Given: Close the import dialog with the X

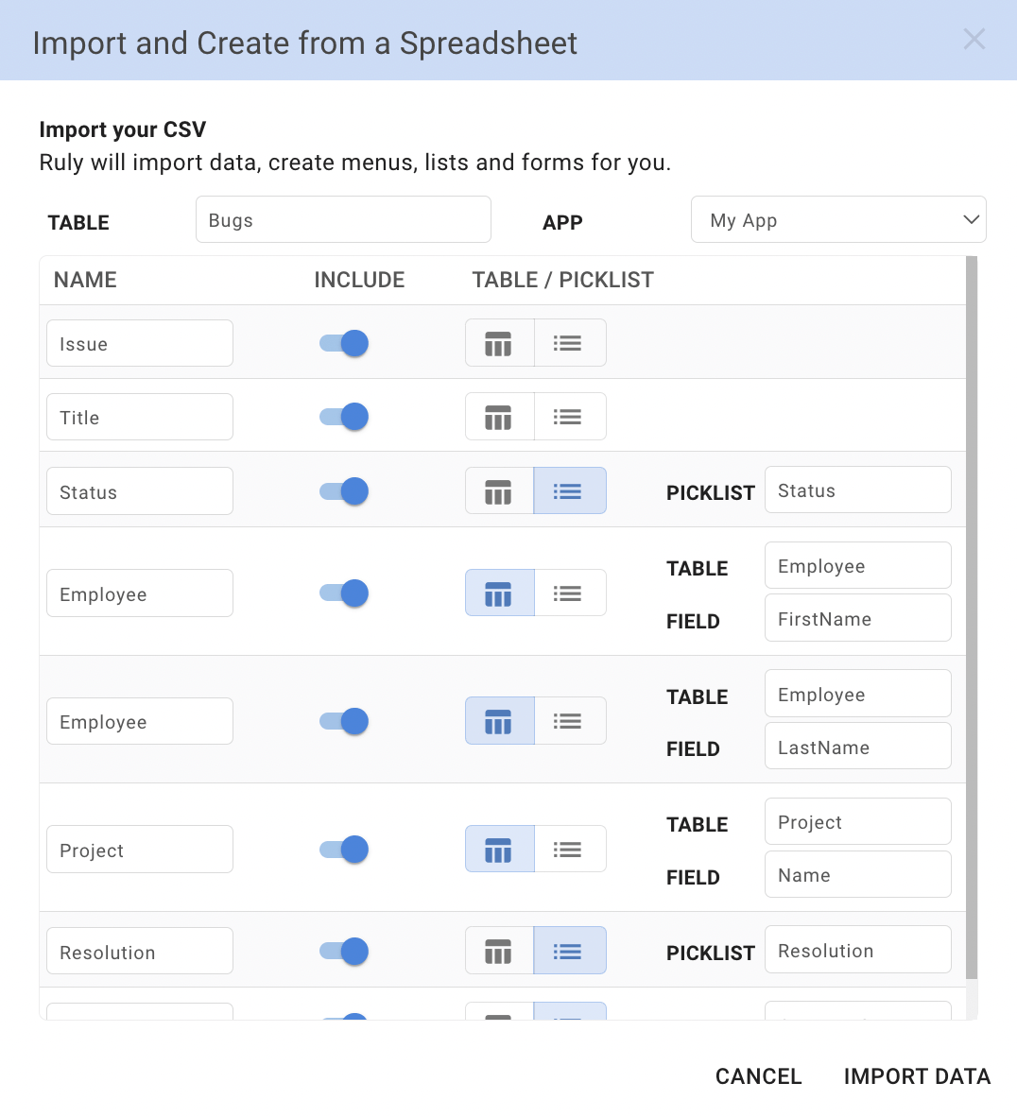Looking at the screenshot, I should 974,40.
